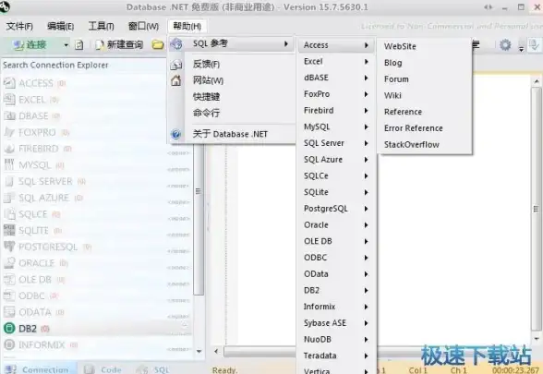Viewport: 543px width, 374px height.
Task: Click the green DB2 icon
Action: 9,329
